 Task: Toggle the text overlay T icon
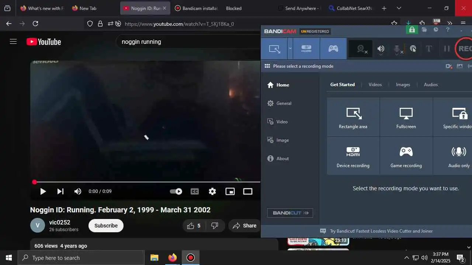tap(428, 49)
